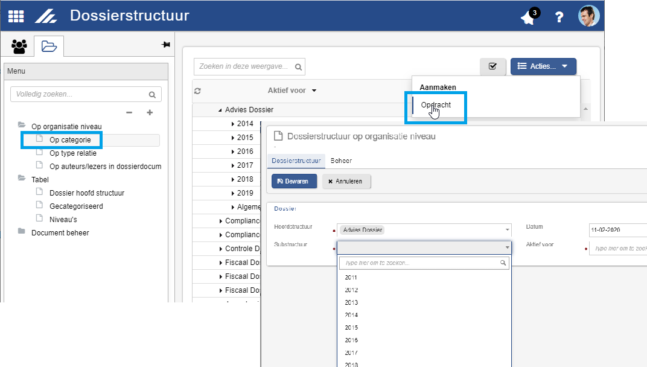Select 2014 in Substructuur list

(x=351, y=315)
